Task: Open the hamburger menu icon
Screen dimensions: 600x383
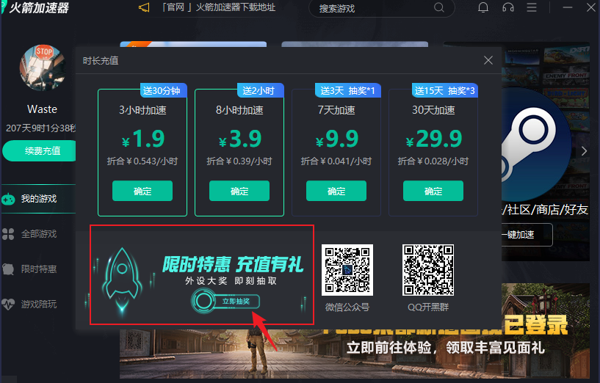Action: point(532,7)
